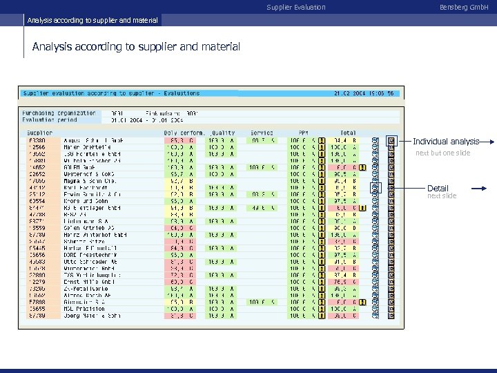Image resolution: width=497 pixels, height=373 pixels.
Task: Click PPM warning icon in Heinz Winterhof GmbH row
Action: [x=322, y=235]
